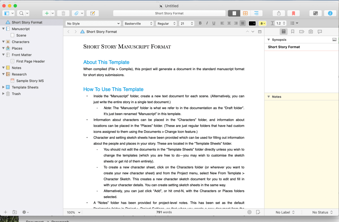This screenshot has width=339, height=222.
Task: Go forward in editor history arrow
Action: [75, 31]
